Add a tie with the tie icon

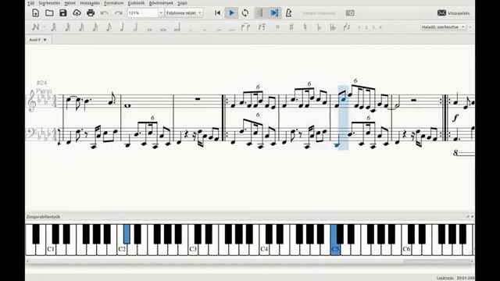[x=245, y=27]
